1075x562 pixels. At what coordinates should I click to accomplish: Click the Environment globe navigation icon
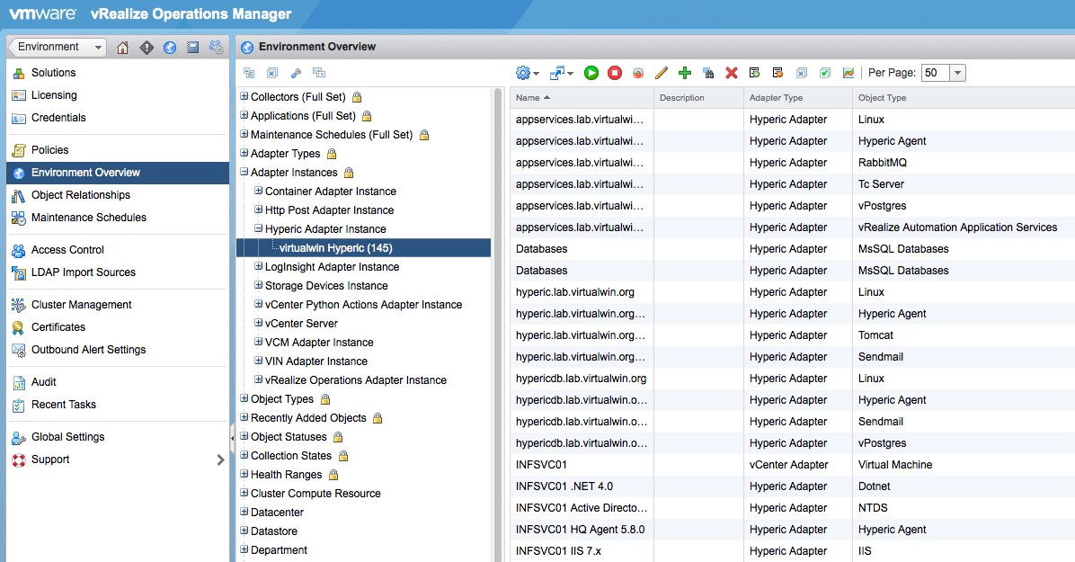point(170,48)
